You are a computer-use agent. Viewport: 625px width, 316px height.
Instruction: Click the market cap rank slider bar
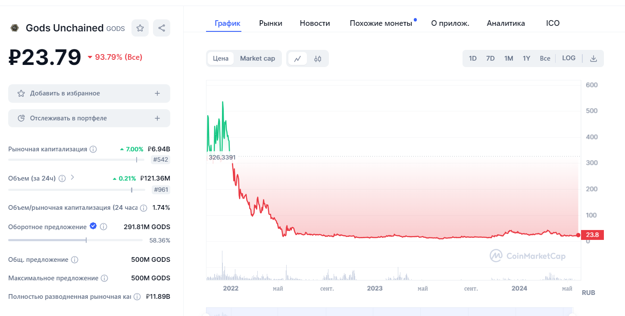(76, 160)
